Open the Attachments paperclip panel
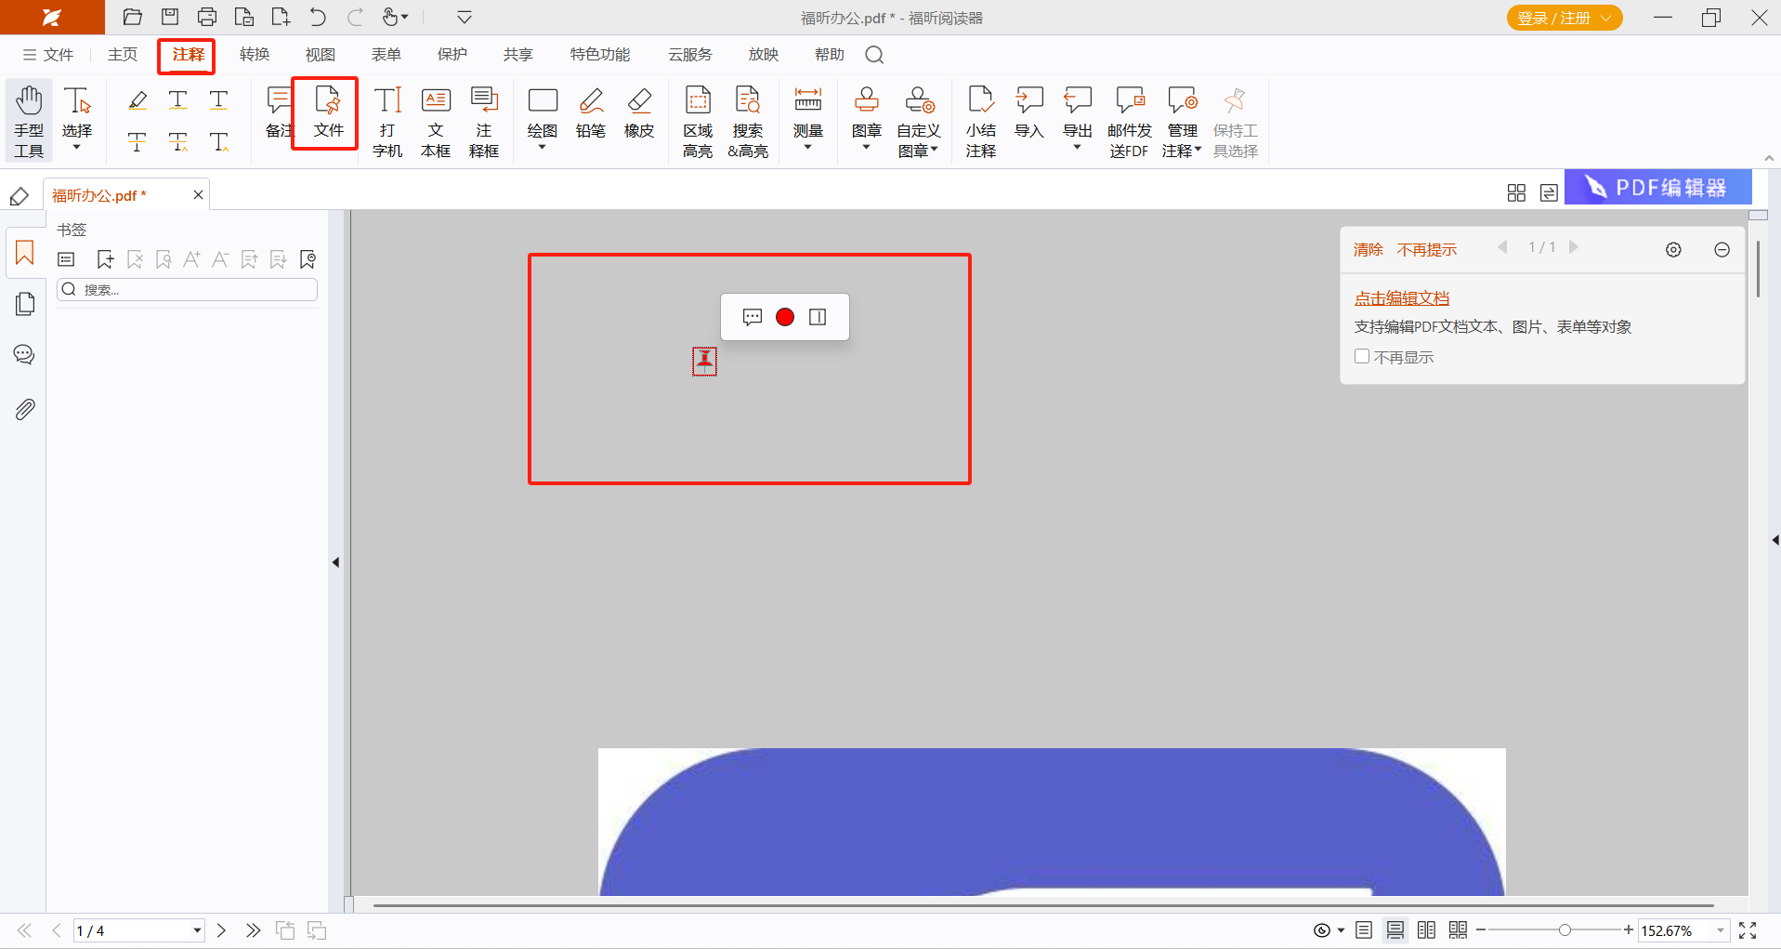 [x=25, y=409]
